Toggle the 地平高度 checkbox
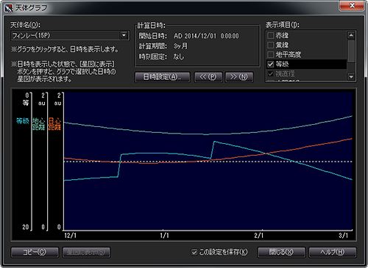The image size is (368, 268). pyautogui.click(x=270, y=54)
